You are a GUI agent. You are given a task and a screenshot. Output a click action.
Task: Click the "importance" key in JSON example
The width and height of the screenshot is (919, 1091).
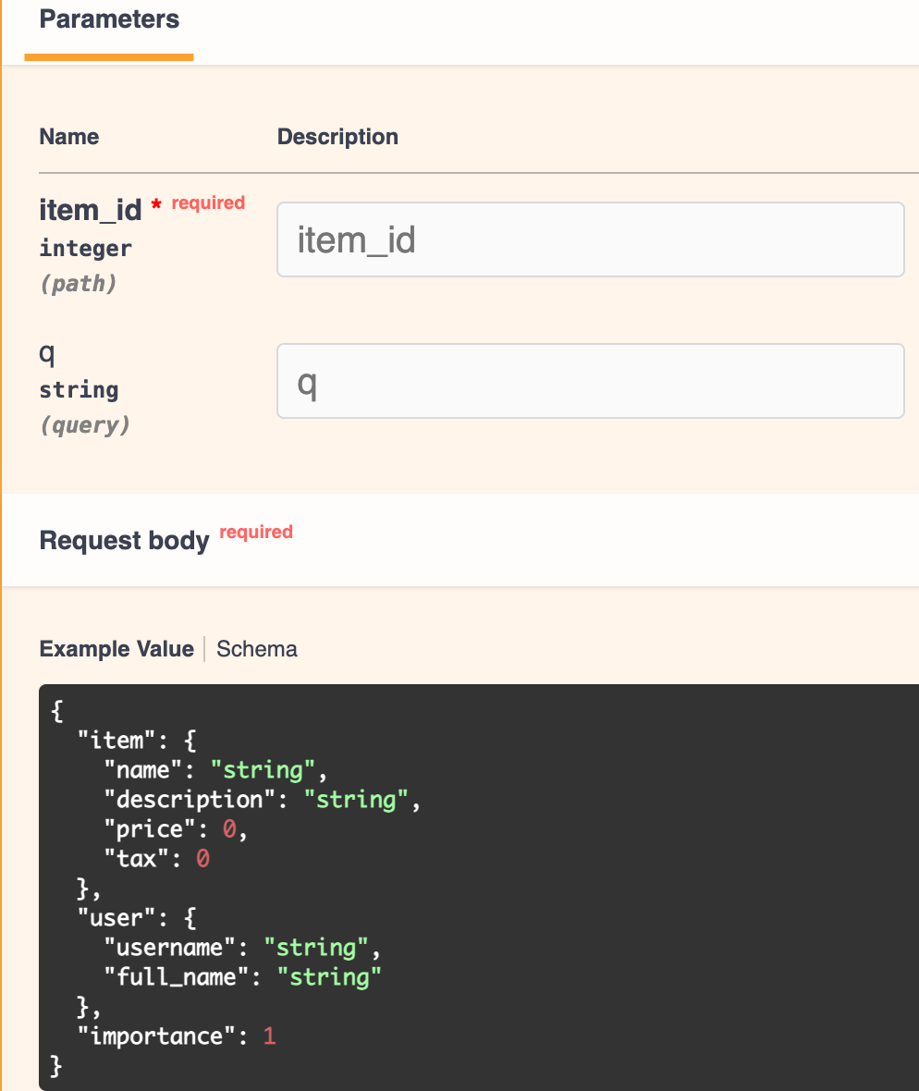click(156, 1036)
